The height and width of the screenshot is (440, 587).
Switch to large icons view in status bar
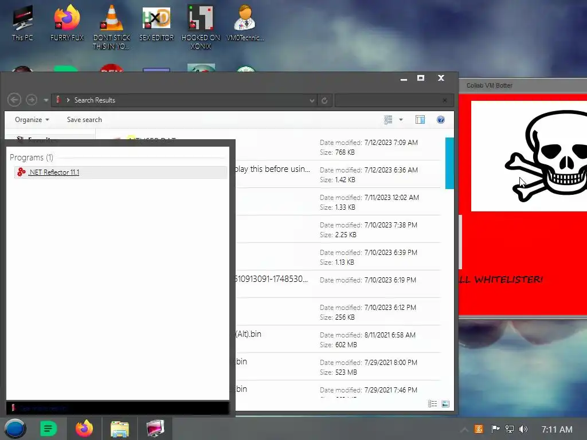(445, 404)
